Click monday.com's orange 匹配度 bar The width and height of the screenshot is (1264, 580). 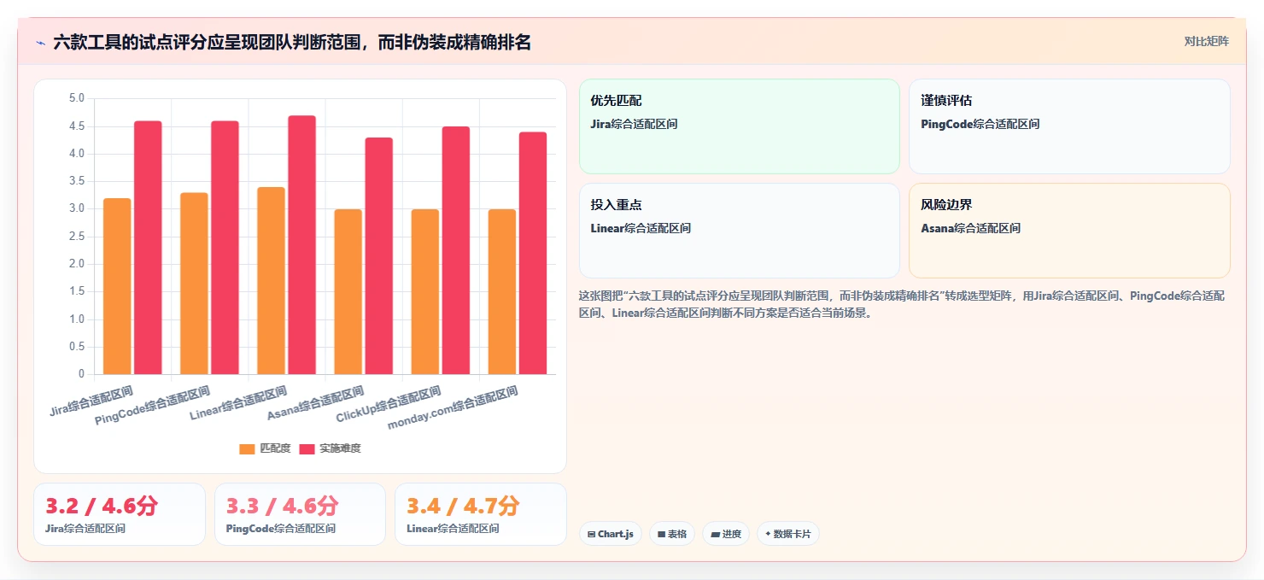coord(501,291)
